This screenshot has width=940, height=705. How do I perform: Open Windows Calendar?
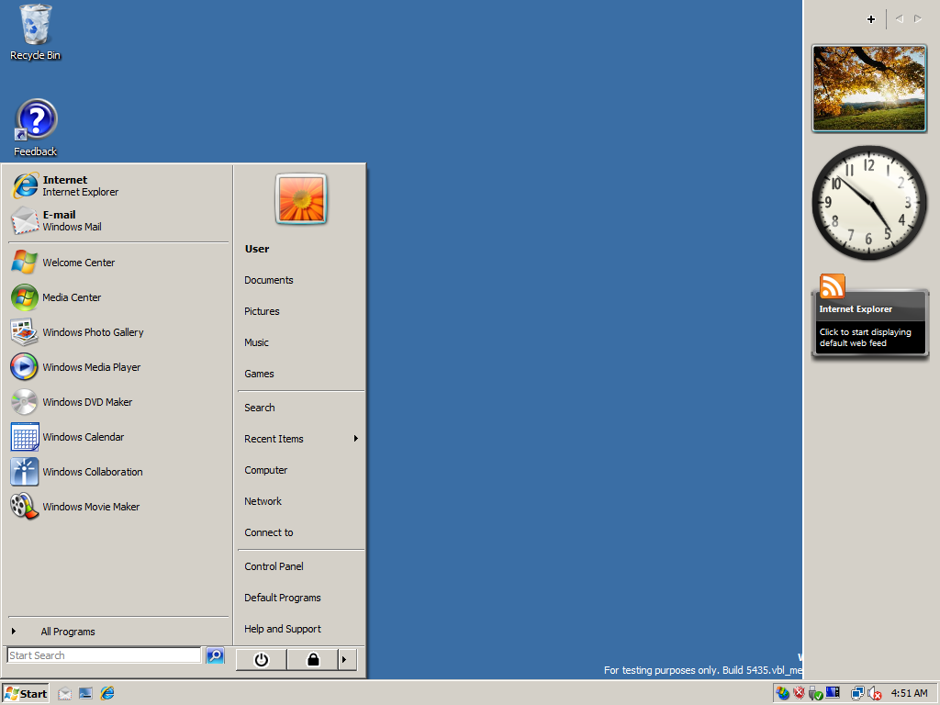(x=83, y=437)
